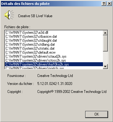Select the ctaud2k.sys driver entry
The width and height of the screenshot is (113, 122).
[54, 56]
